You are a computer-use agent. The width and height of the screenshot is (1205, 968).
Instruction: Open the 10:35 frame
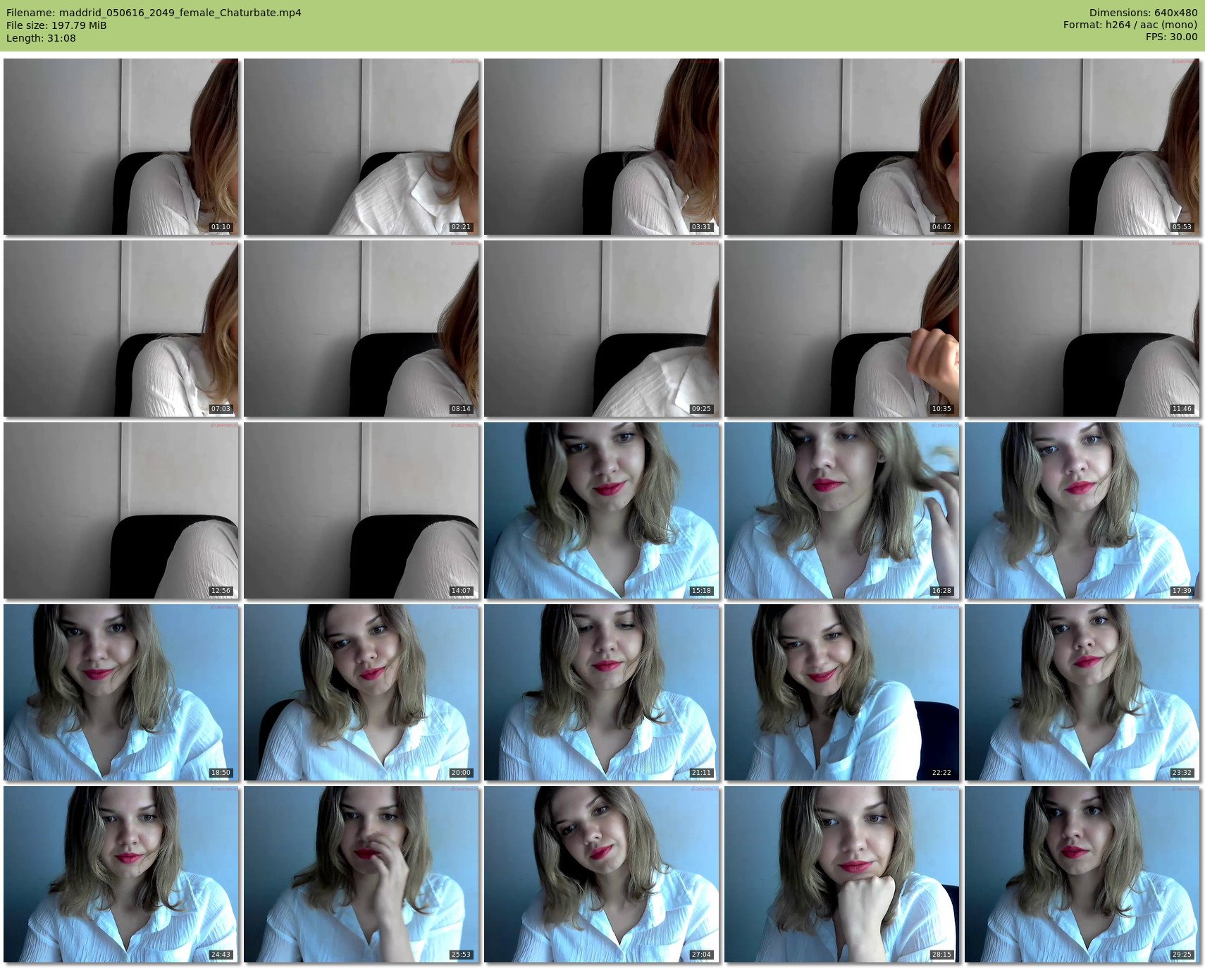(842, 329)
